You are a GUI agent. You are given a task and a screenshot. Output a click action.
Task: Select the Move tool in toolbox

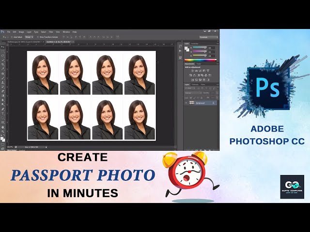click(3, 47)
